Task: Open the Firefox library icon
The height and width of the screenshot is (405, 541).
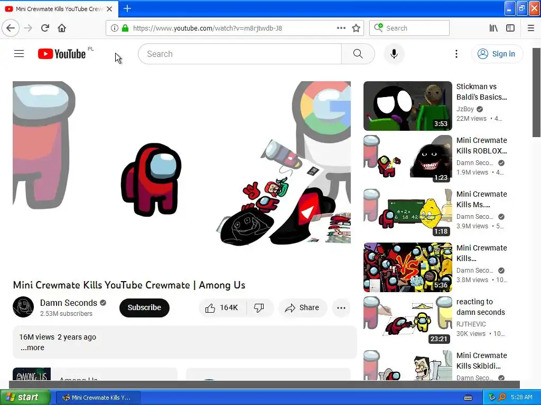Action: click(493, 28)
